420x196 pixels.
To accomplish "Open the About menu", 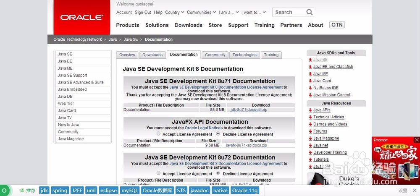I will (x=315, y=25).
